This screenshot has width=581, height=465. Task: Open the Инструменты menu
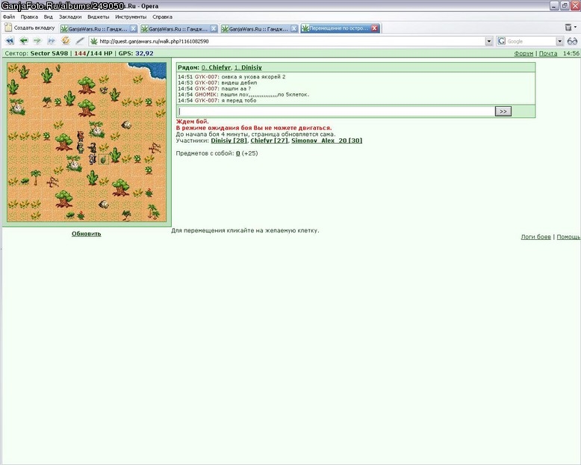point(131,16)
